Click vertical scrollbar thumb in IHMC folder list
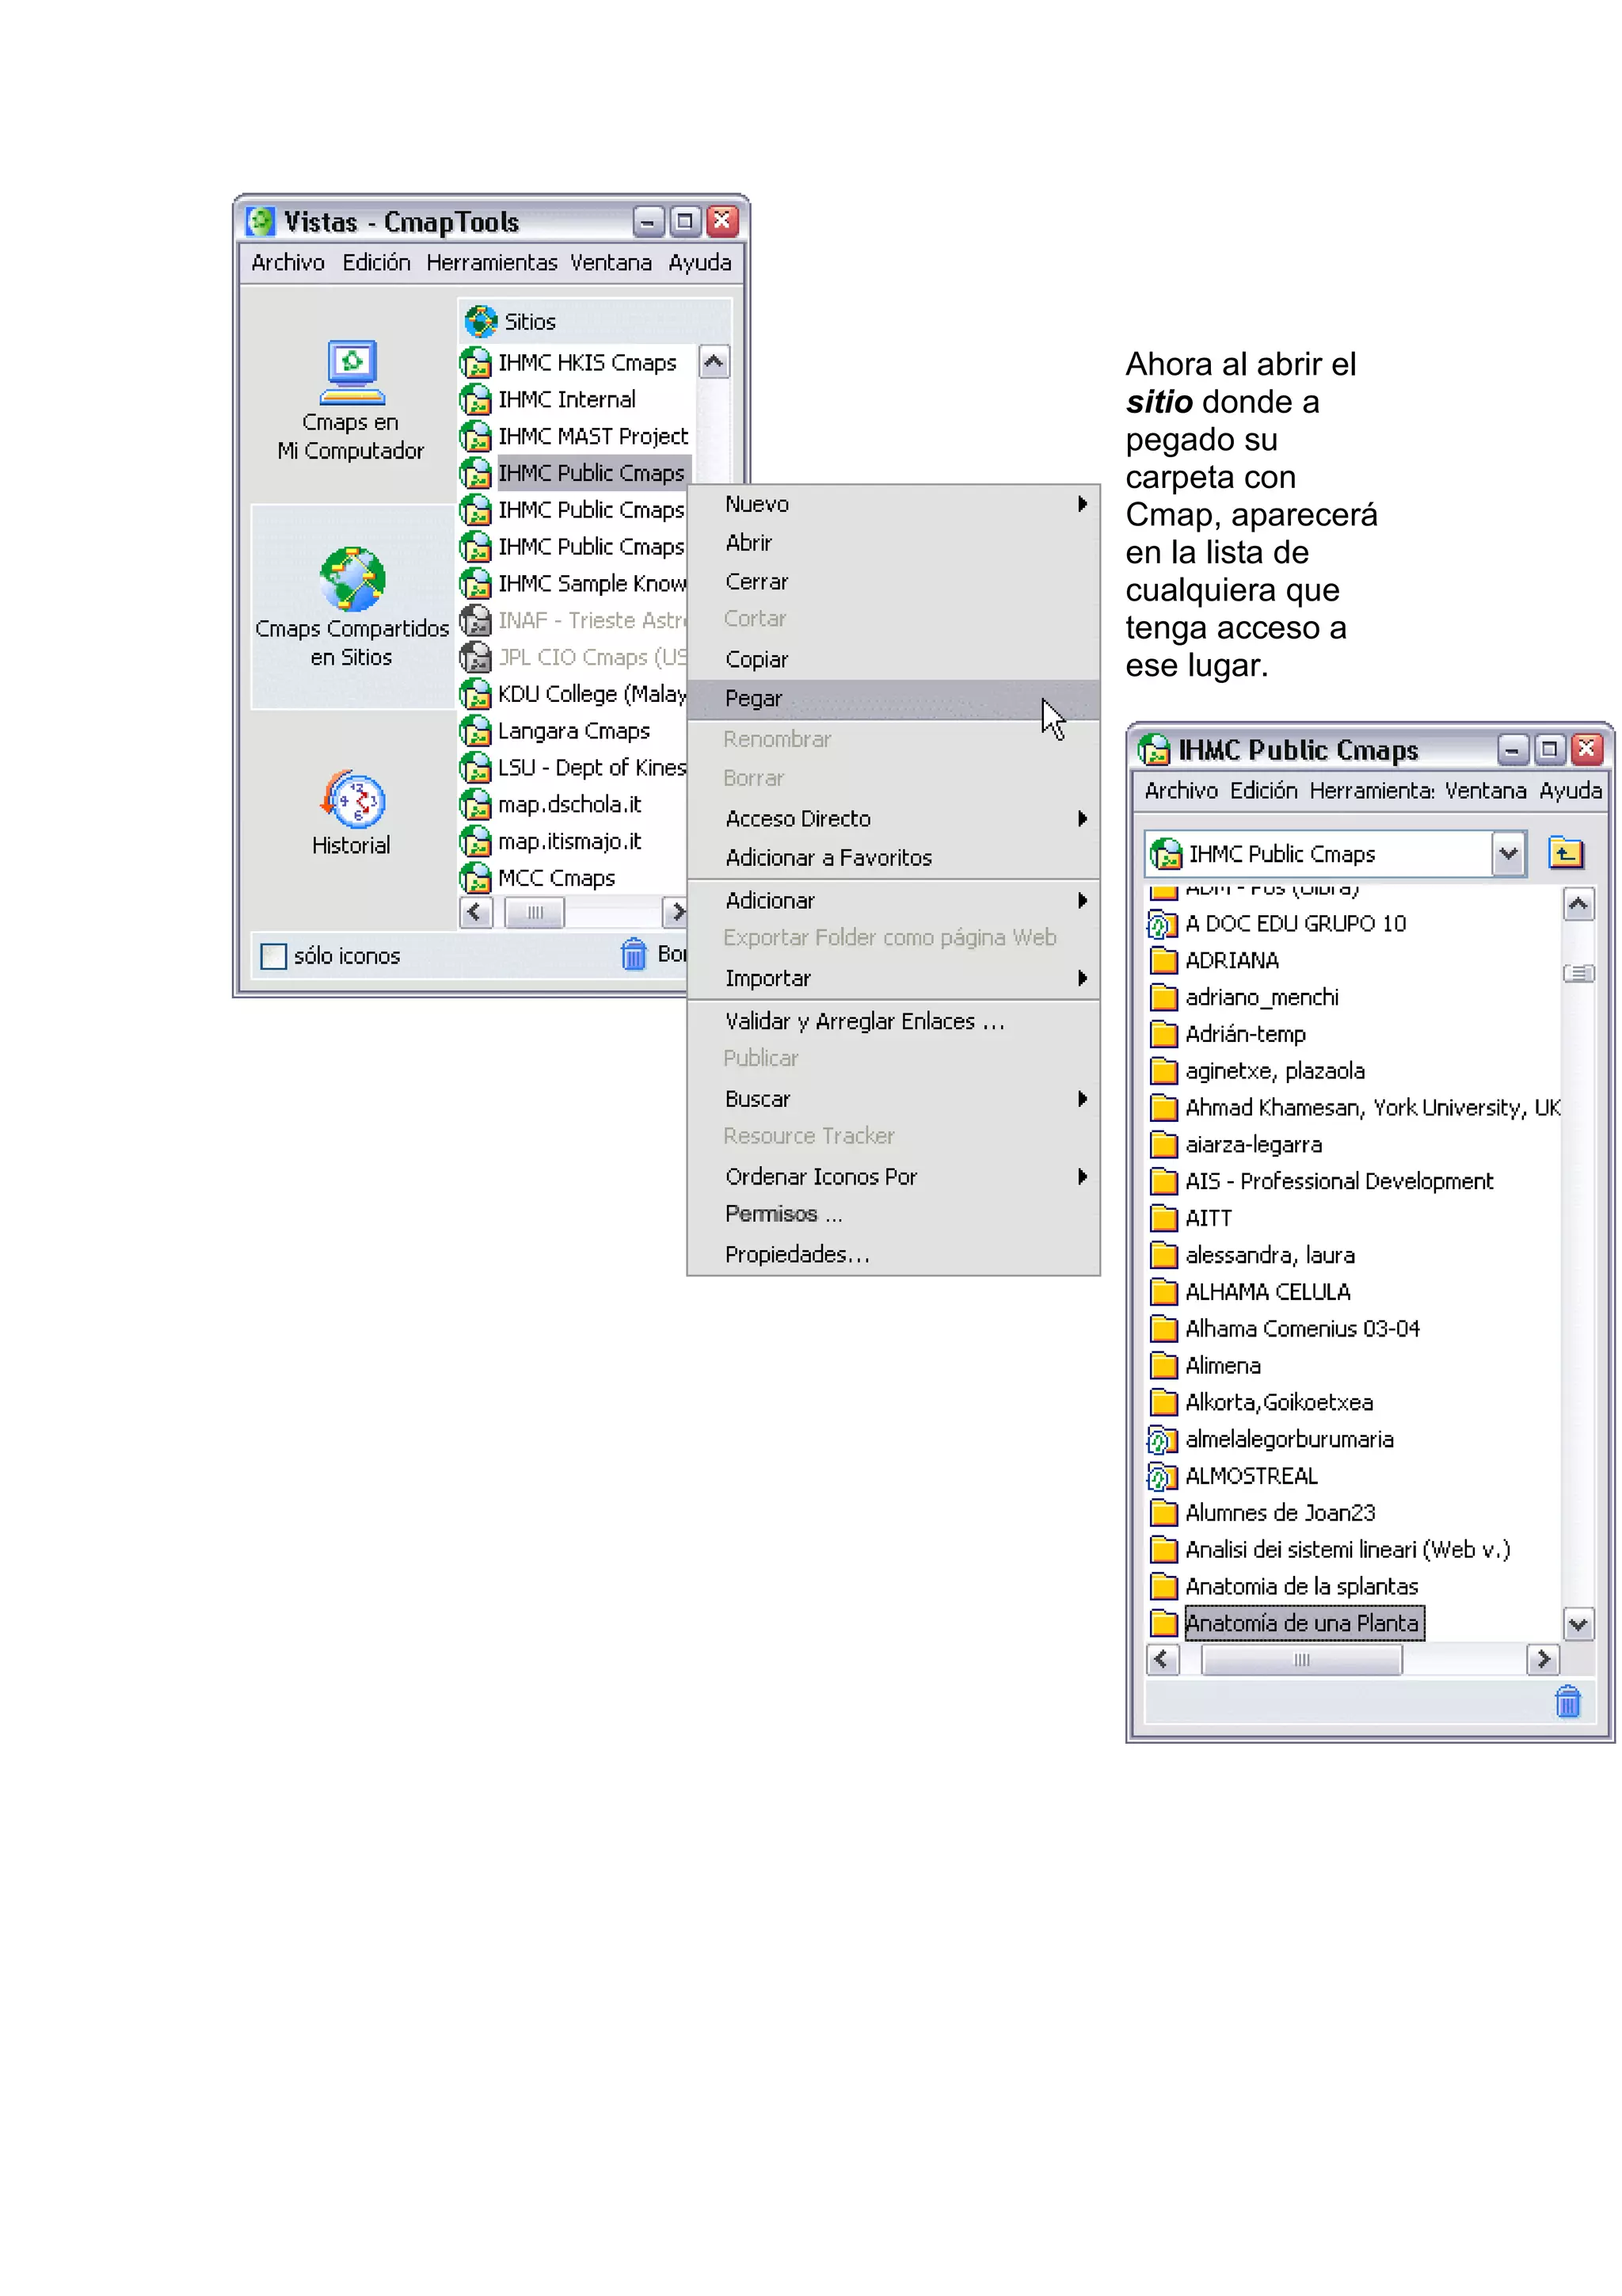The height and width of the screenshot is (2296, 1622). click(x=1578, y=973)
